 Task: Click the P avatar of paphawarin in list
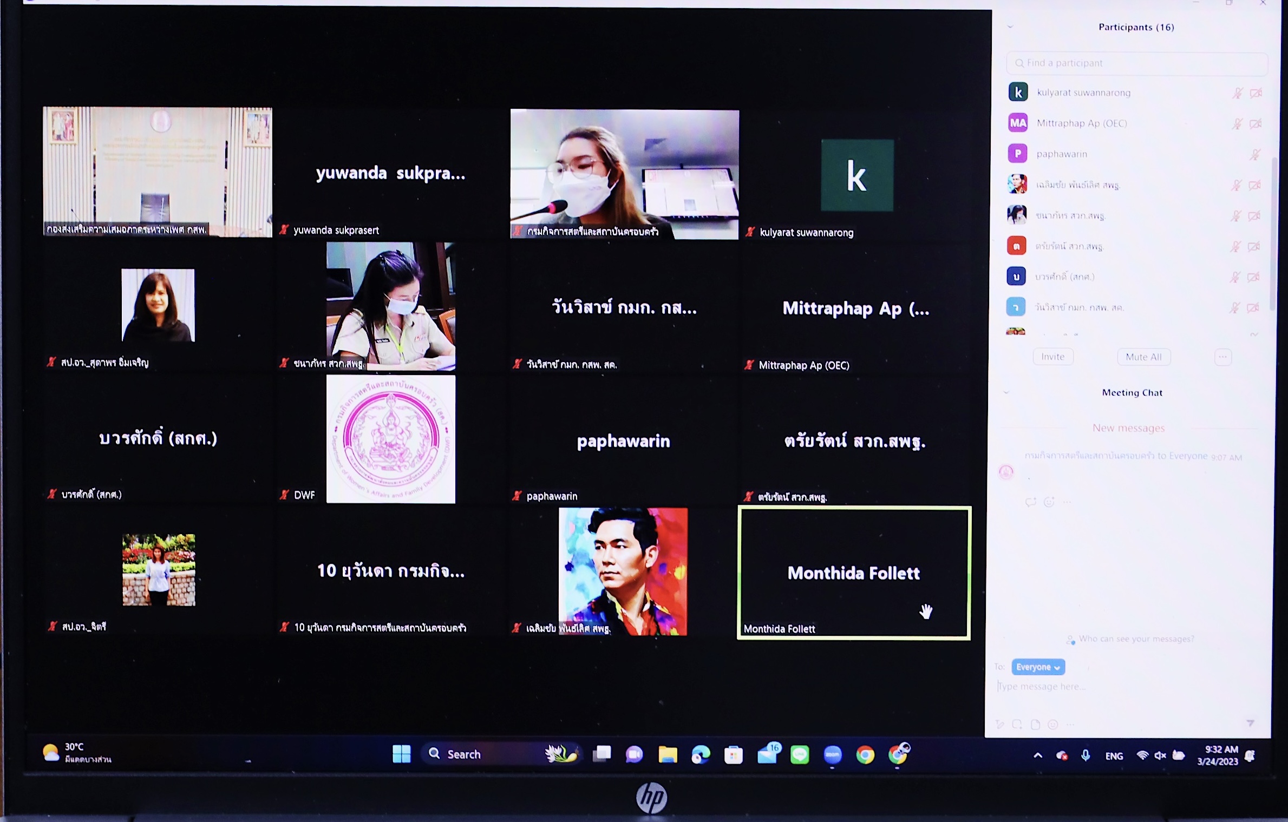pos(1017,154)
